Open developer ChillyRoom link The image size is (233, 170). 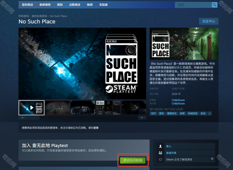pos(178,100)
